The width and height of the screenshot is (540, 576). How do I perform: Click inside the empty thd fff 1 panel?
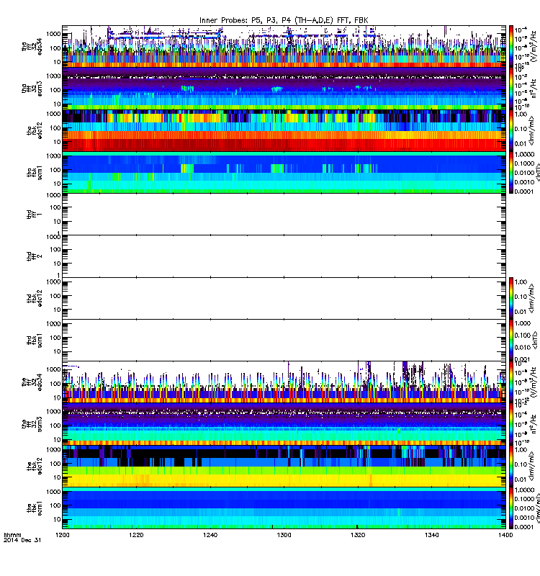[x=284, y=214]
